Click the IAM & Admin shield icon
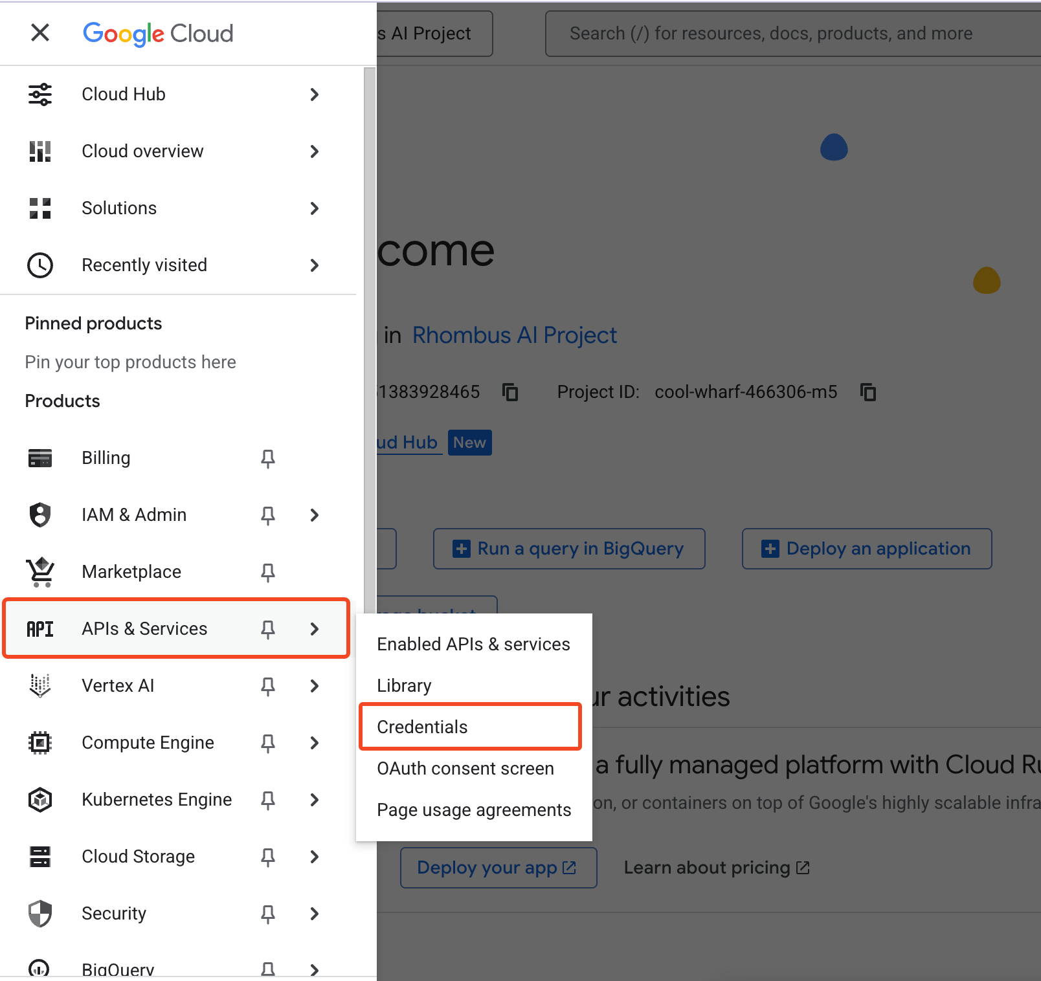This screenshot has height=981, width=1041. (x=40, y=515)
